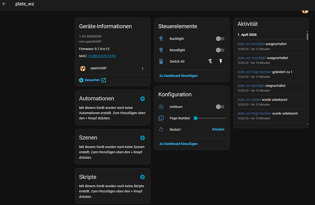Viewport: 315px width, 205px height.
Task: Click the Backlight light-off icon
Action: pos(161,39)
